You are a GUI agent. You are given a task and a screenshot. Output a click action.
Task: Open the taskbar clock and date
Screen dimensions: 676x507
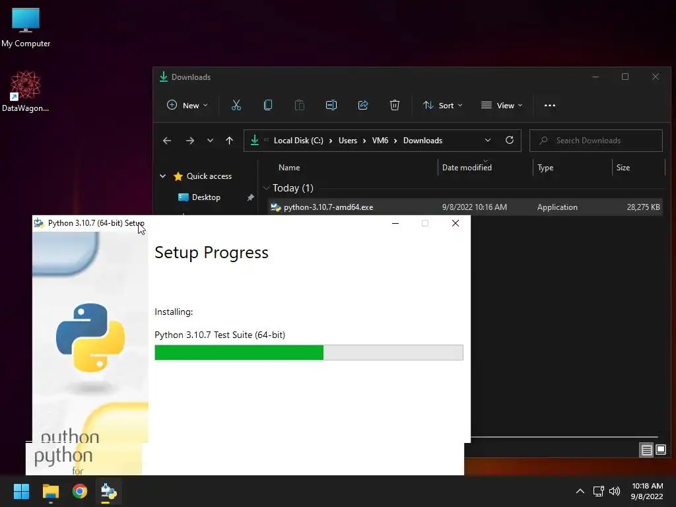tap(647, 491)
